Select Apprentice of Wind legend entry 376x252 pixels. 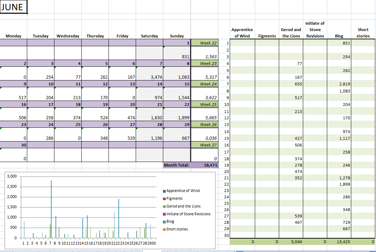point(183,191)
